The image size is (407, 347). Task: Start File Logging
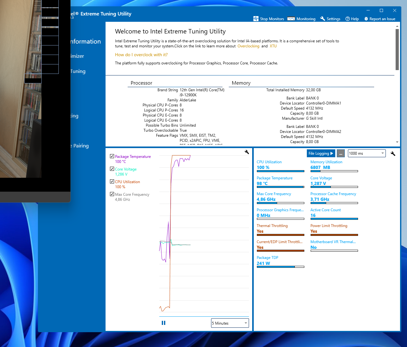[321, 153]
